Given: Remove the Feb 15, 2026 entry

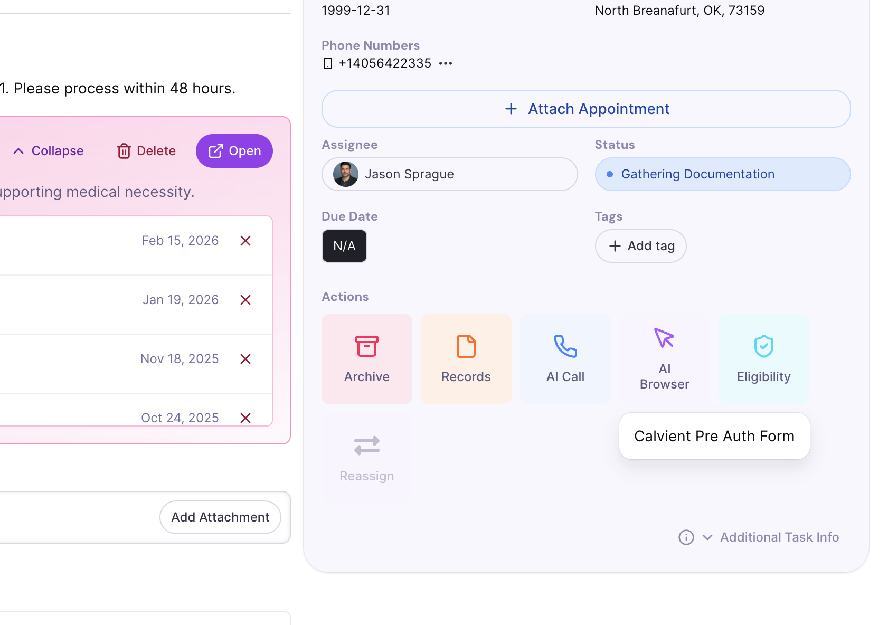Looking at the screenshot, I should tap(245, 241).
